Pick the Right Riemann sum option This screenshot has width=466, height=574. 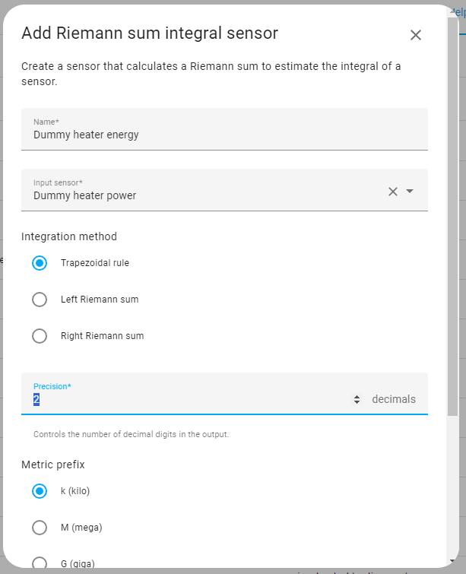[x=40, y=336]
